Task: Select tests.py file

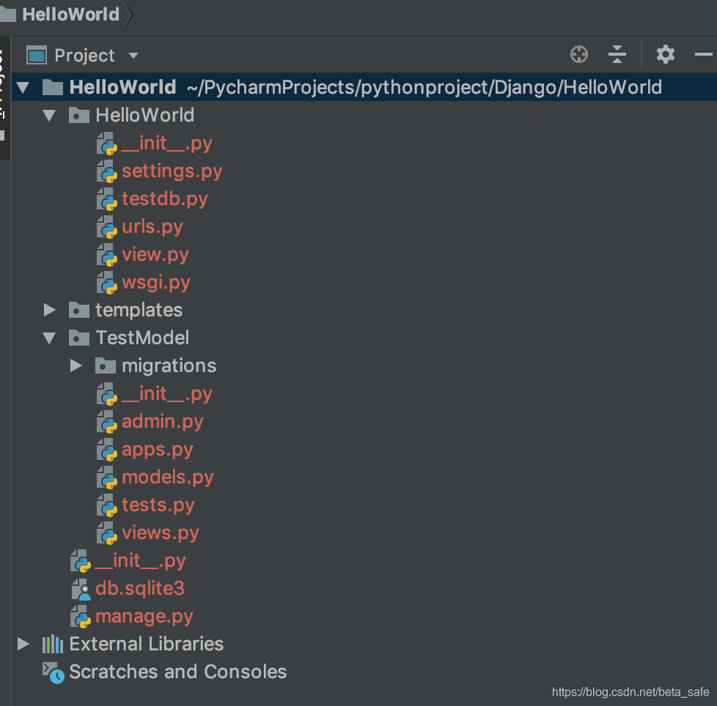Action: pyautogui.click(x=158, y=505)
